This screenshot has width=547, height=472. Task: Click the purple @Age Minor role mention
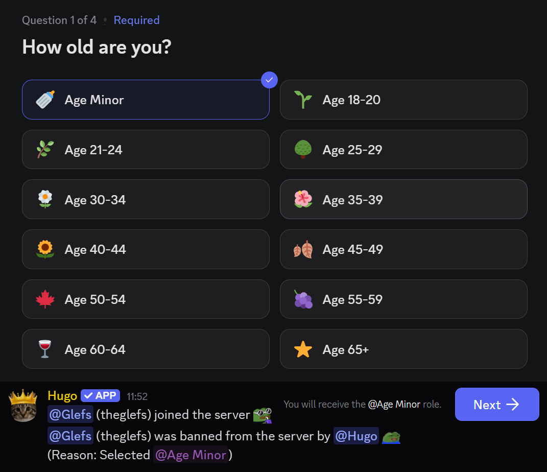pos(191,455)
